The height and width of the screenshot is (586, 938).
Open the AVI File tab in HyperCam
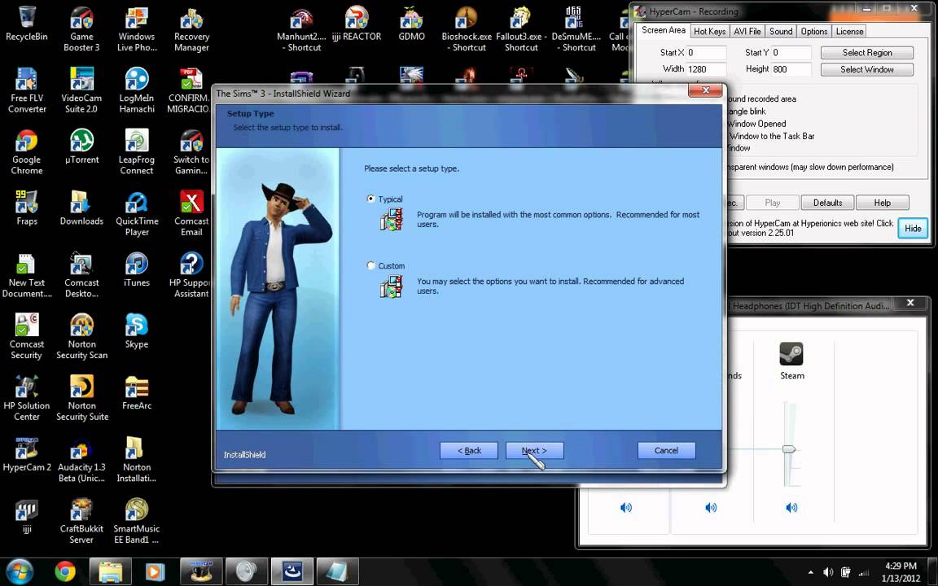tap(747, 31)
